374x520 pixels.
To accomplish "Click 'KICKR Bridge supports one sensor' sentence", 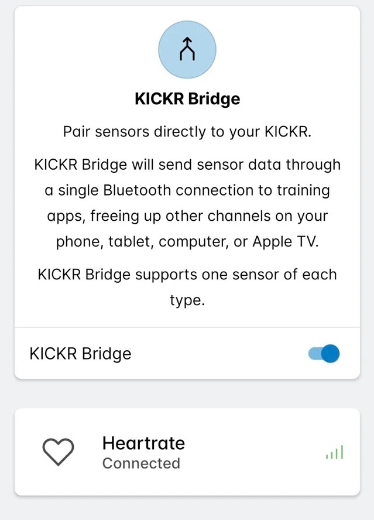I will [187, 274].
